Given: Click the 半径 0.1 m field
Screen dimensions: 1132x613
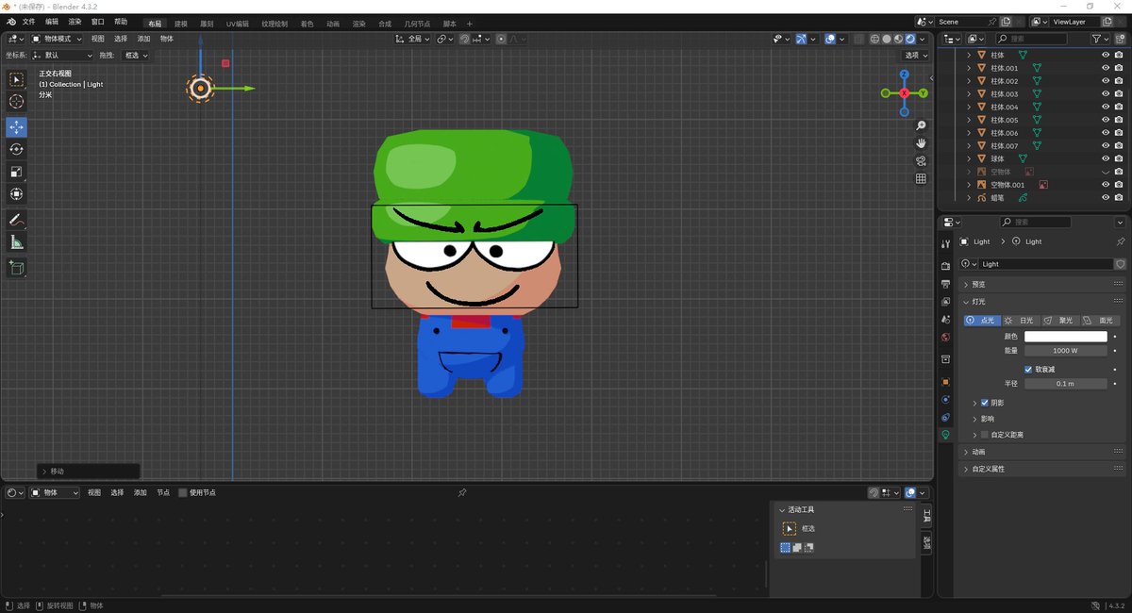Looking at the screenshot, I should 1066,384.
